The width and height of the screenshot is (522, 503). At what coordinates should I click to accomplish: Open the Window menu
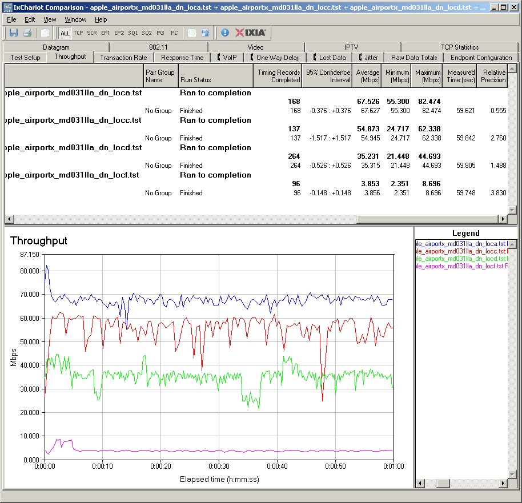click(x=75, y=19)
